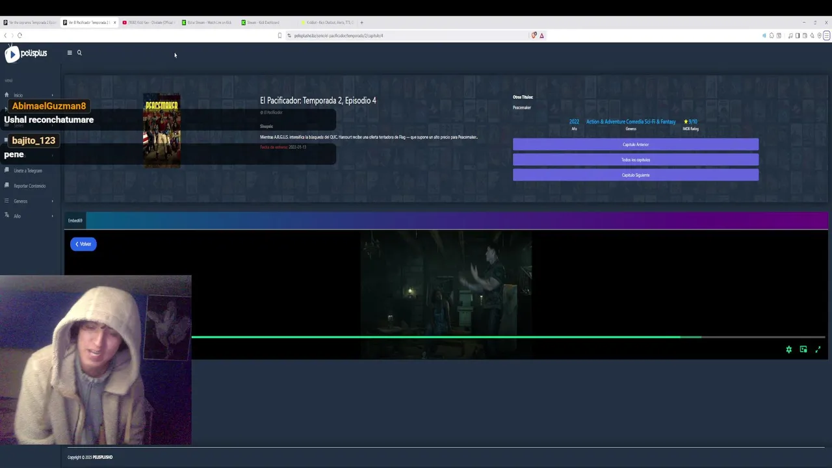This screenshot has width=832, height=468.
Task: Bookmark this page in address bar
Action: tap(279, 36)
